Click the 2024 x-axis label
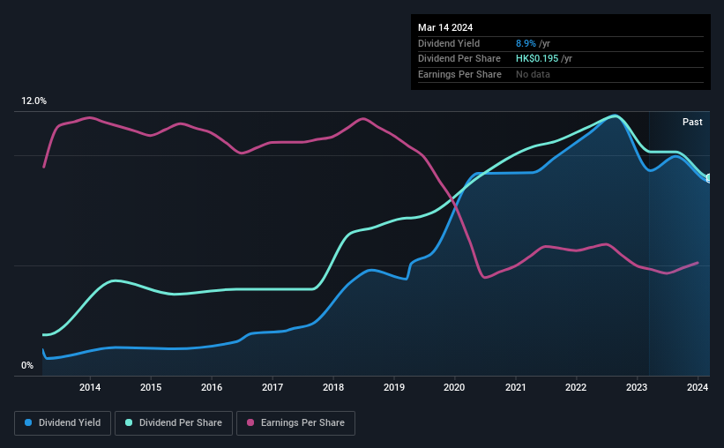724x448 pixels. 698,387
